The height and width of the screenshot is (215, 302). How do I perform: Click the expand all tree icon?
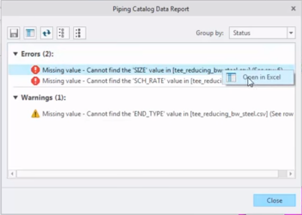point(63,33)
